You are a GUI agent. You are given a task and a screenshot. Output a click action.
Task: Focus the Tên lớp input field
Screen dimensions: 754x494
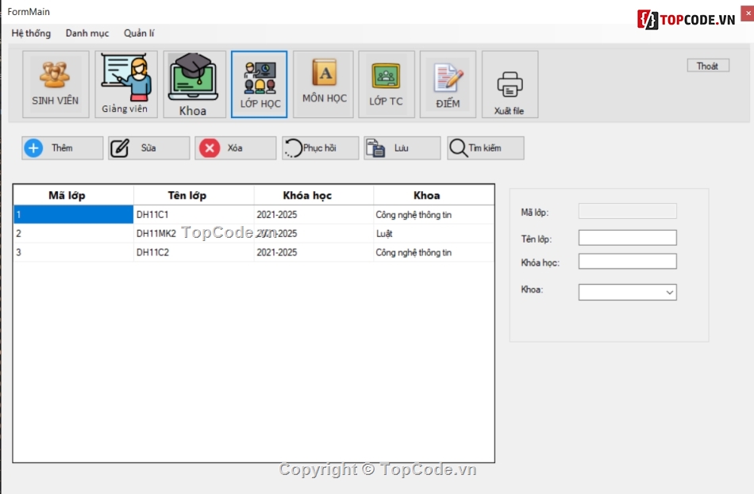pos(628,237)
